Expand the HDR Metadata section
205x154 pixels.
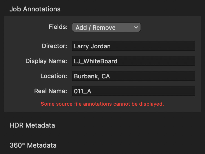coord(32,125)
